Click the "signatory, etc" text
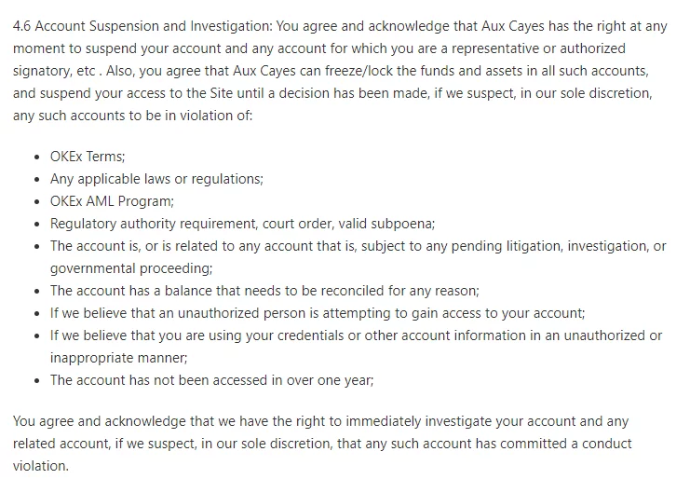Screen dimensions: 690x479 coord(53,72)
